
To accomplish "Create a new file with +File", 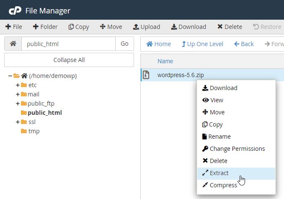I will [14, 27].
